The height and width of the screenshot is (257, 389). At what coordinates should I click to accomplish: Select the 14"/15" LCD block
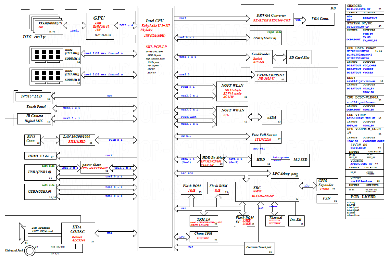click(x=33, y=96)
